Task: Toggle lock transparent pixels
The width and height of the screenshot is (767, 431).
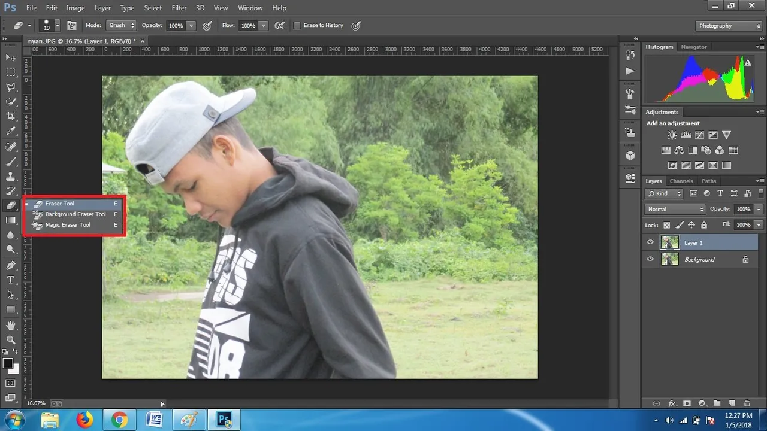Action: [x=666, y=225]
